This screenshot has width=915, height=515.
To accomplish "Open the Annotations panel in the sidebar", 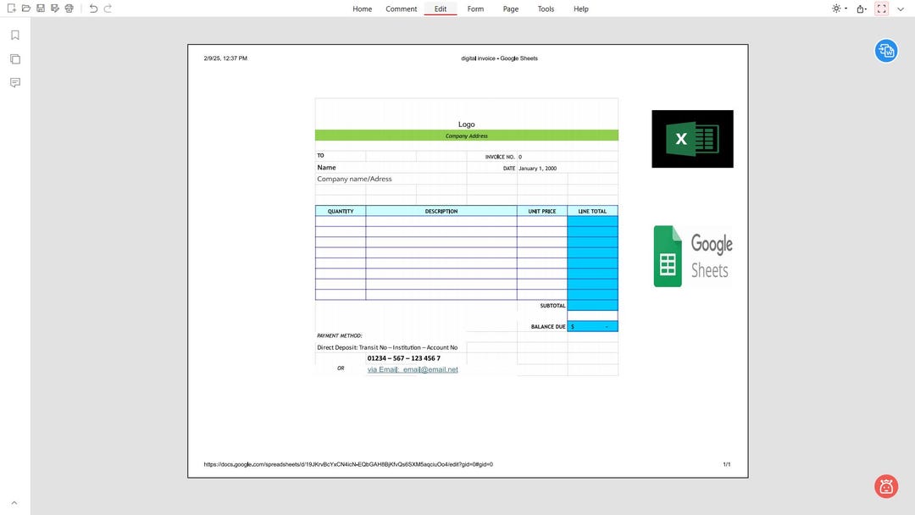I will [14, 81].
